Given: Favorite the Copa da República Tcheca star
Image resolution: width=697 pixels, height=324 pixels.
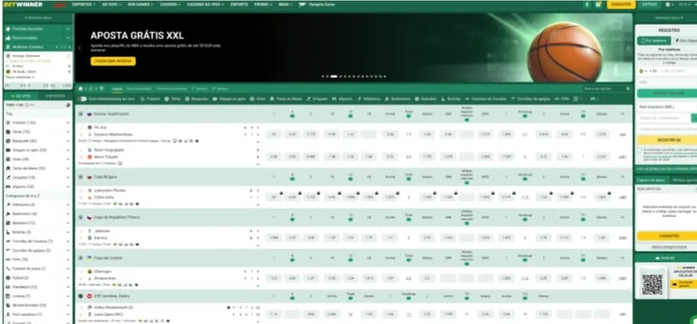Looking at the screenshot, I should point(81,218).
